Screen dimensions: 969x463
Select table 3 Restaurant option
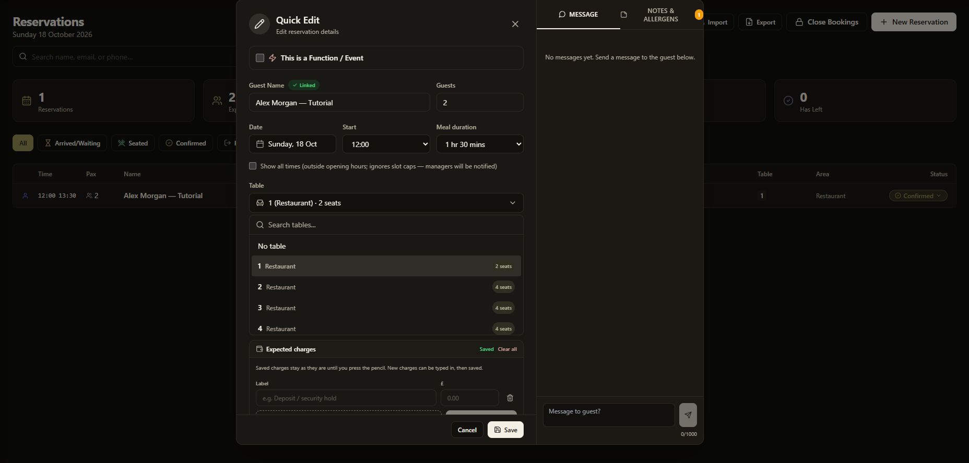(386, 308)
